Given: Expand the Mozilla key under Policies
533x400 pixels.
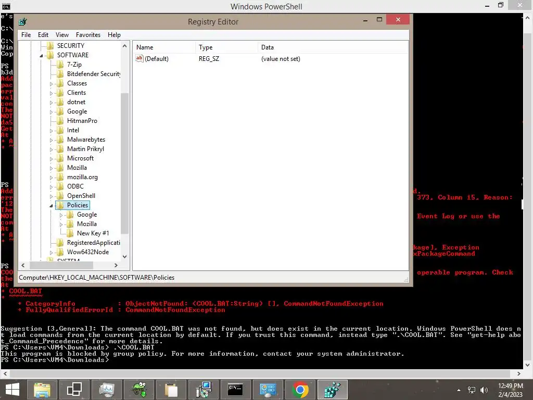Looking at the screenshot, I should click(x=61, y=224).
